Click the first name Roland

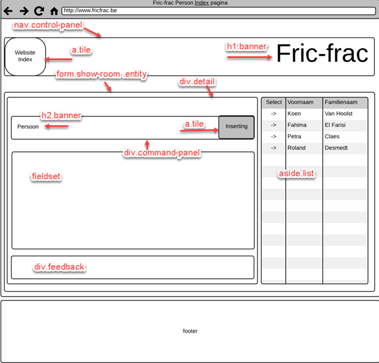tap(296, 148)
